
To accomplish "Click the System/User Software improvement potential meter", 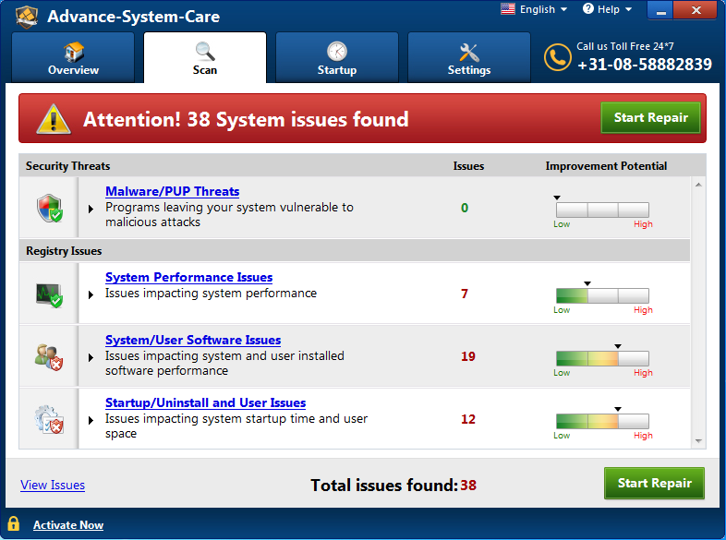I will (x=602, y=358).
